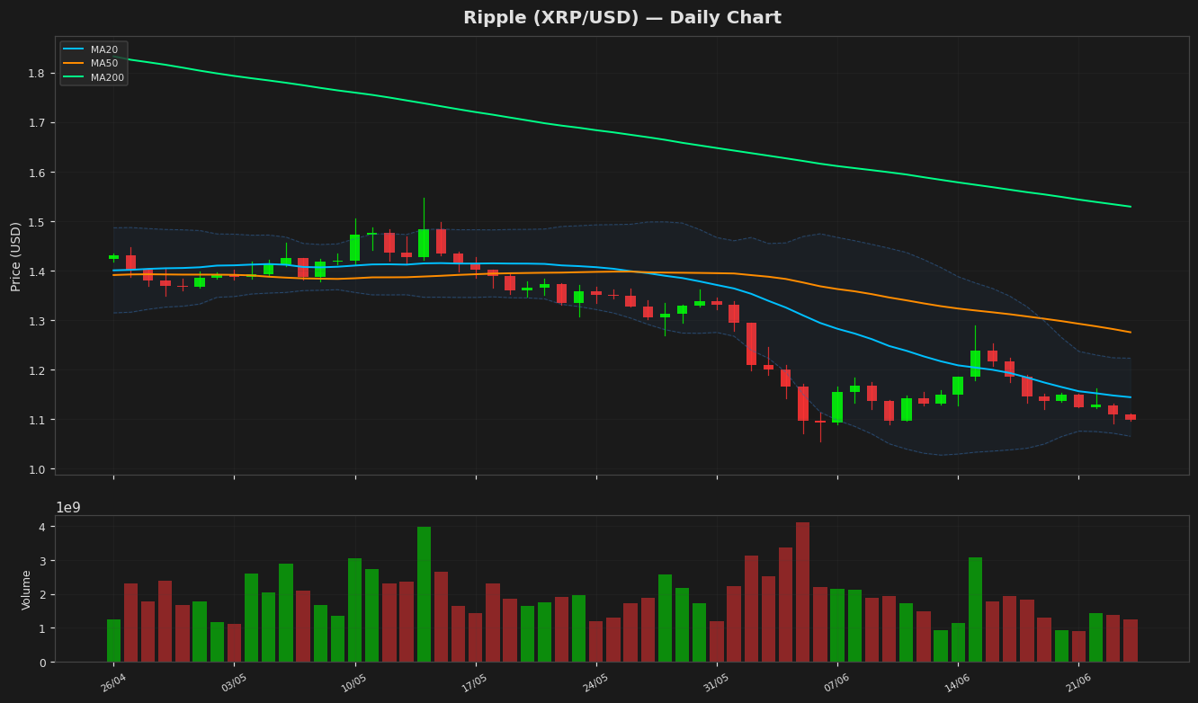Click the 24/05 date label
This screenshot has height=703, width=1198.
(x=595, y=682)
